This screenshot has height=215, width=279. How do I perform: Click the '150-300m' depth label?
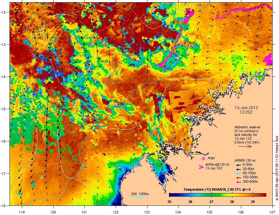(250, 177)
